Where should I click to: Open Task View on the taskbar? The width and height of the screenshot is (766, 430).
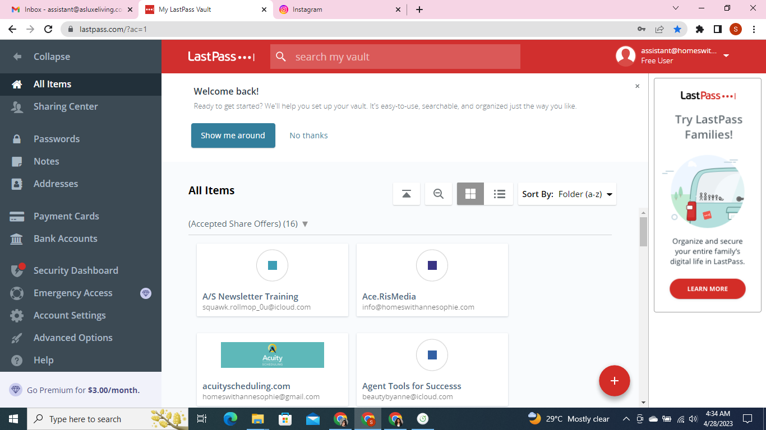pos(202,419)
